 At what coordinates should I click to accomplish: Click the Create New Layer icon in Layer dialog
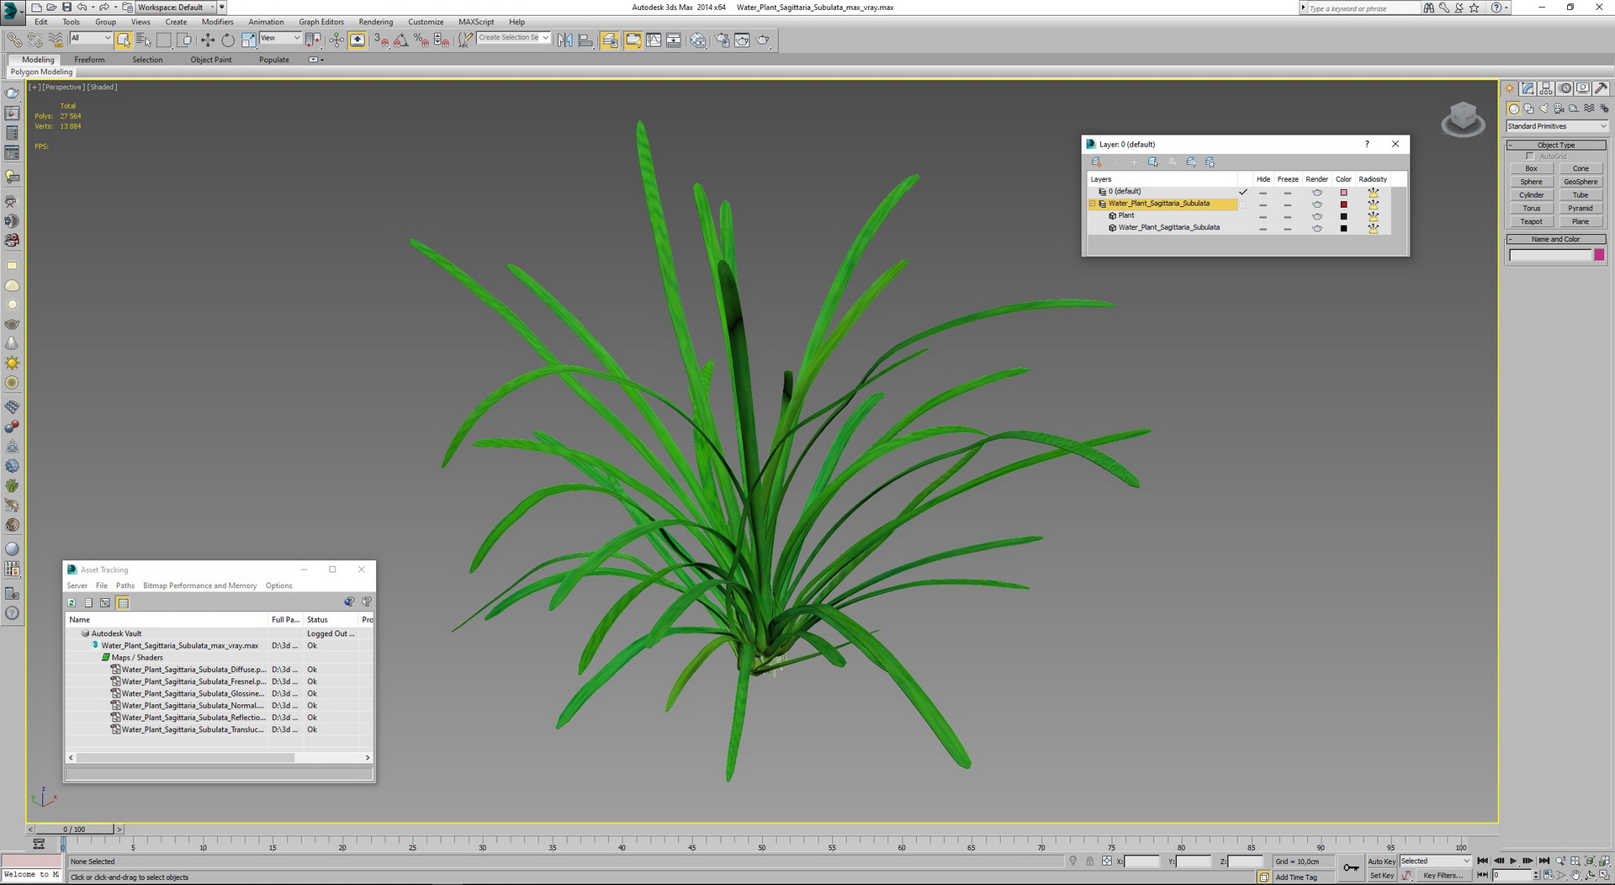pos(1096,162)
